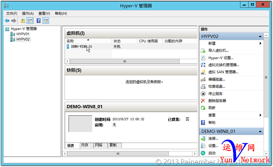Click the VM preview thumbnail
Image resolution: width=273 pixels, height=167 pixels.
(80, 123)
